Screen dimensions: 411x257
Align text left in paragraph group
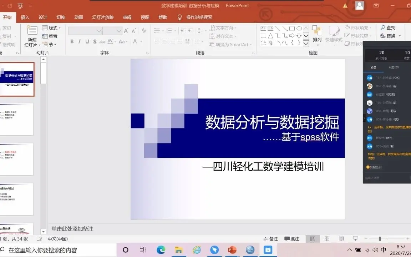tap(157, 41)
